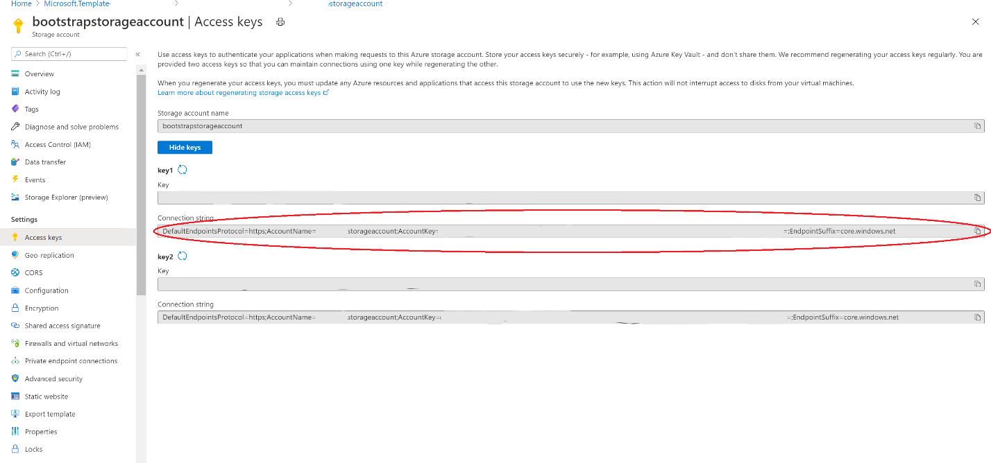Click the key2 Key field
Image resolution: width=991 pixels, height=463 pixels.
570,284
